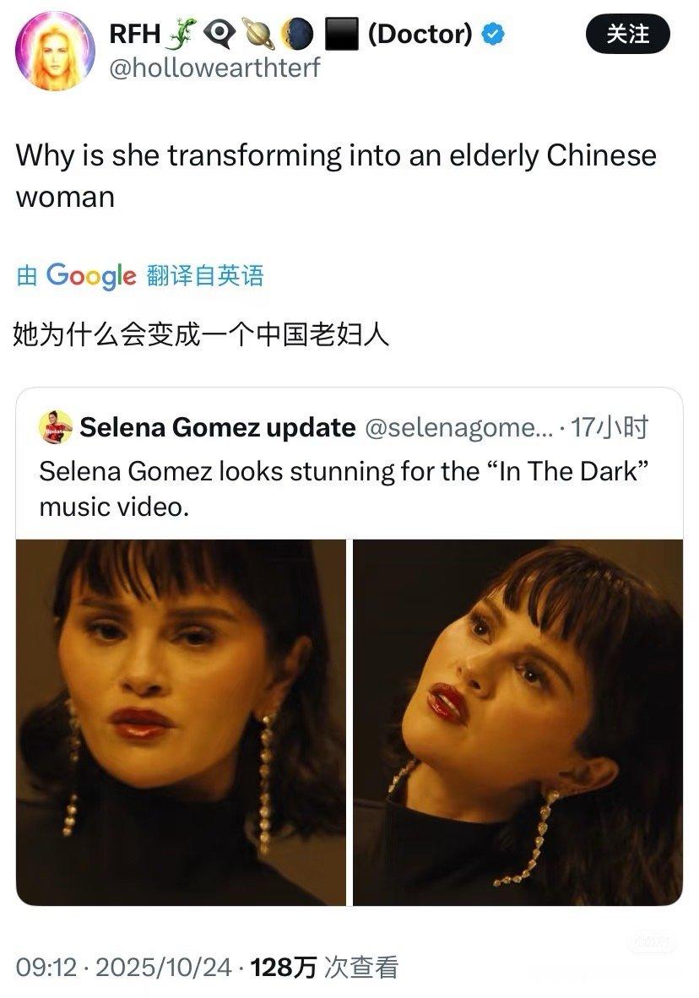The height and width of the screenshot is (998, 699).
Task: Open the quoted tweet's @selenagome handle
Action: 459,428
